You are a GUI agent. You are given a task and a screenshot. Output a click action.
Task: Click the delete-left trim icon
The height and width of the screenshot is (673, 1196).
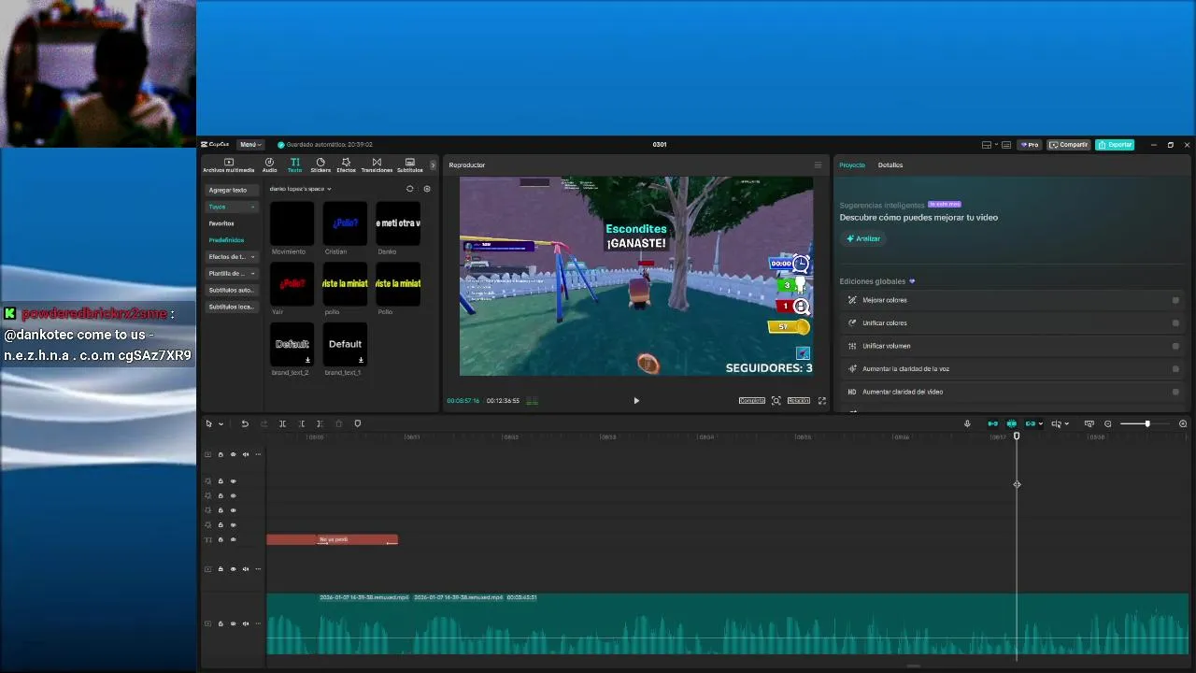pos(301,423)
